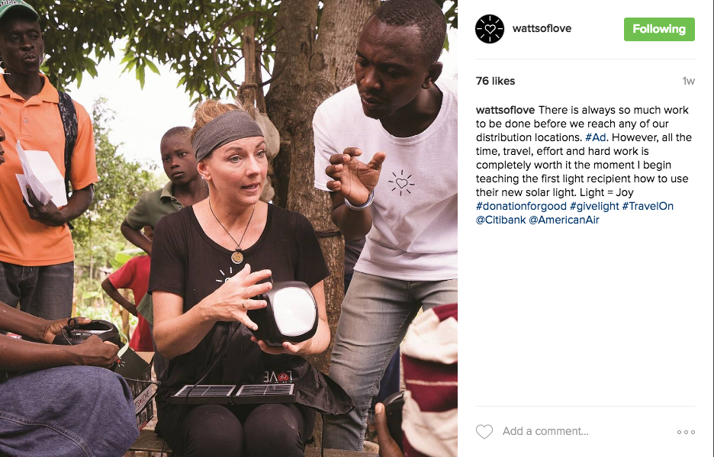This screenshot has height=457, width=714.
Task: Click the solar lamp held in the photo
Action: tap(285, 311)
